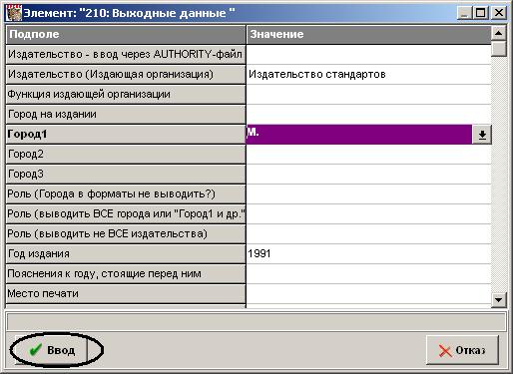Click the 'Подполе' column header
Viewport: 513px width, 374px height.
tap(126, 34)
